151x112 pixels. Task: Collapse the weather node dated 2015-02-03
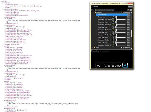point(3,81)
